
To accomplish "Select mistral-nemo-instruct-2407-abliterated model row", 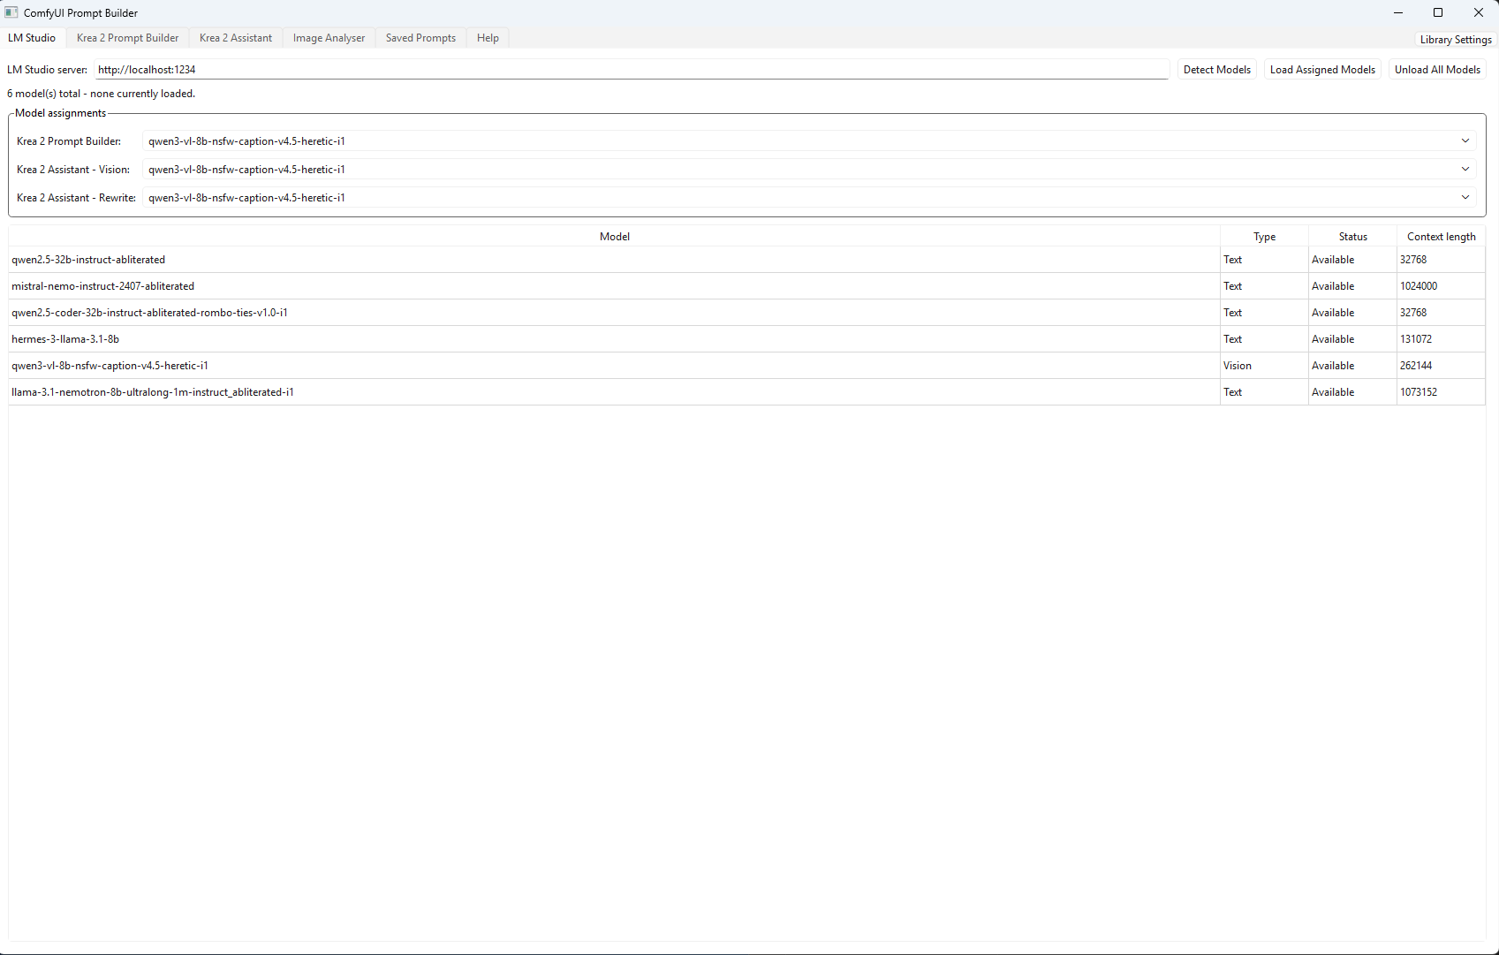I will pos(746,286).
